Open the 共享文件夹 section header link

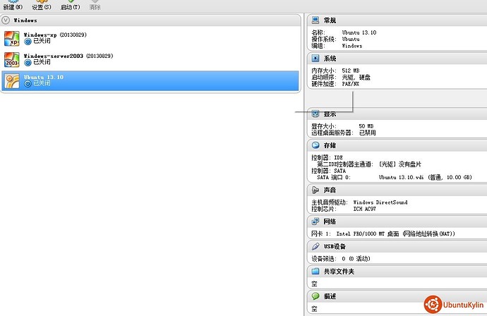(x=339, y=272)
